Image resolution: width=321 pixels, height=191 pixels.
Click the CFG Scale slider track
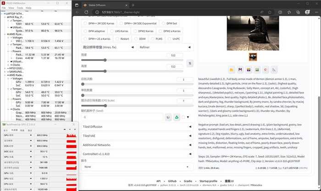point(133,107)
